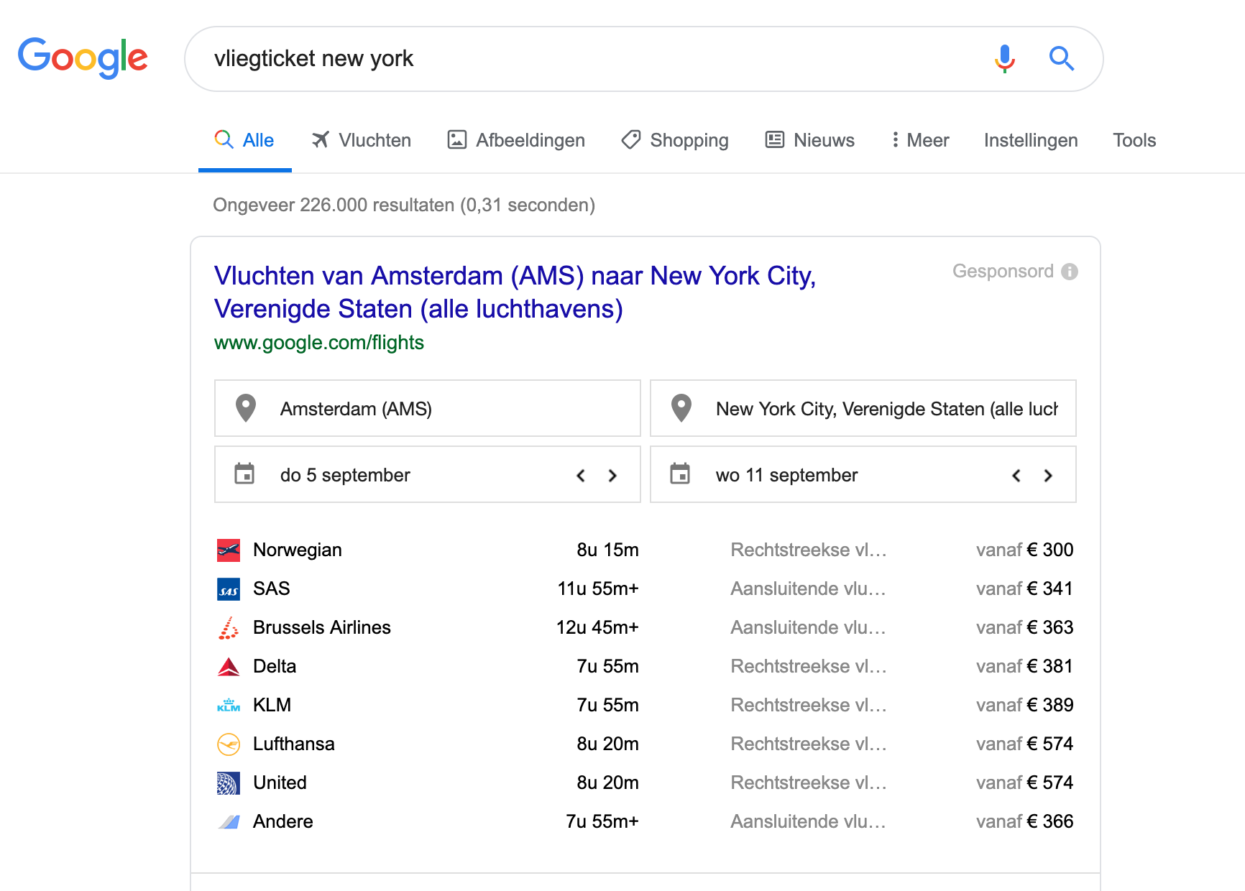Click the vanaf € 363 price
The height and width of the screenshot is (891, 1245).
click(x=1024, y=628)
